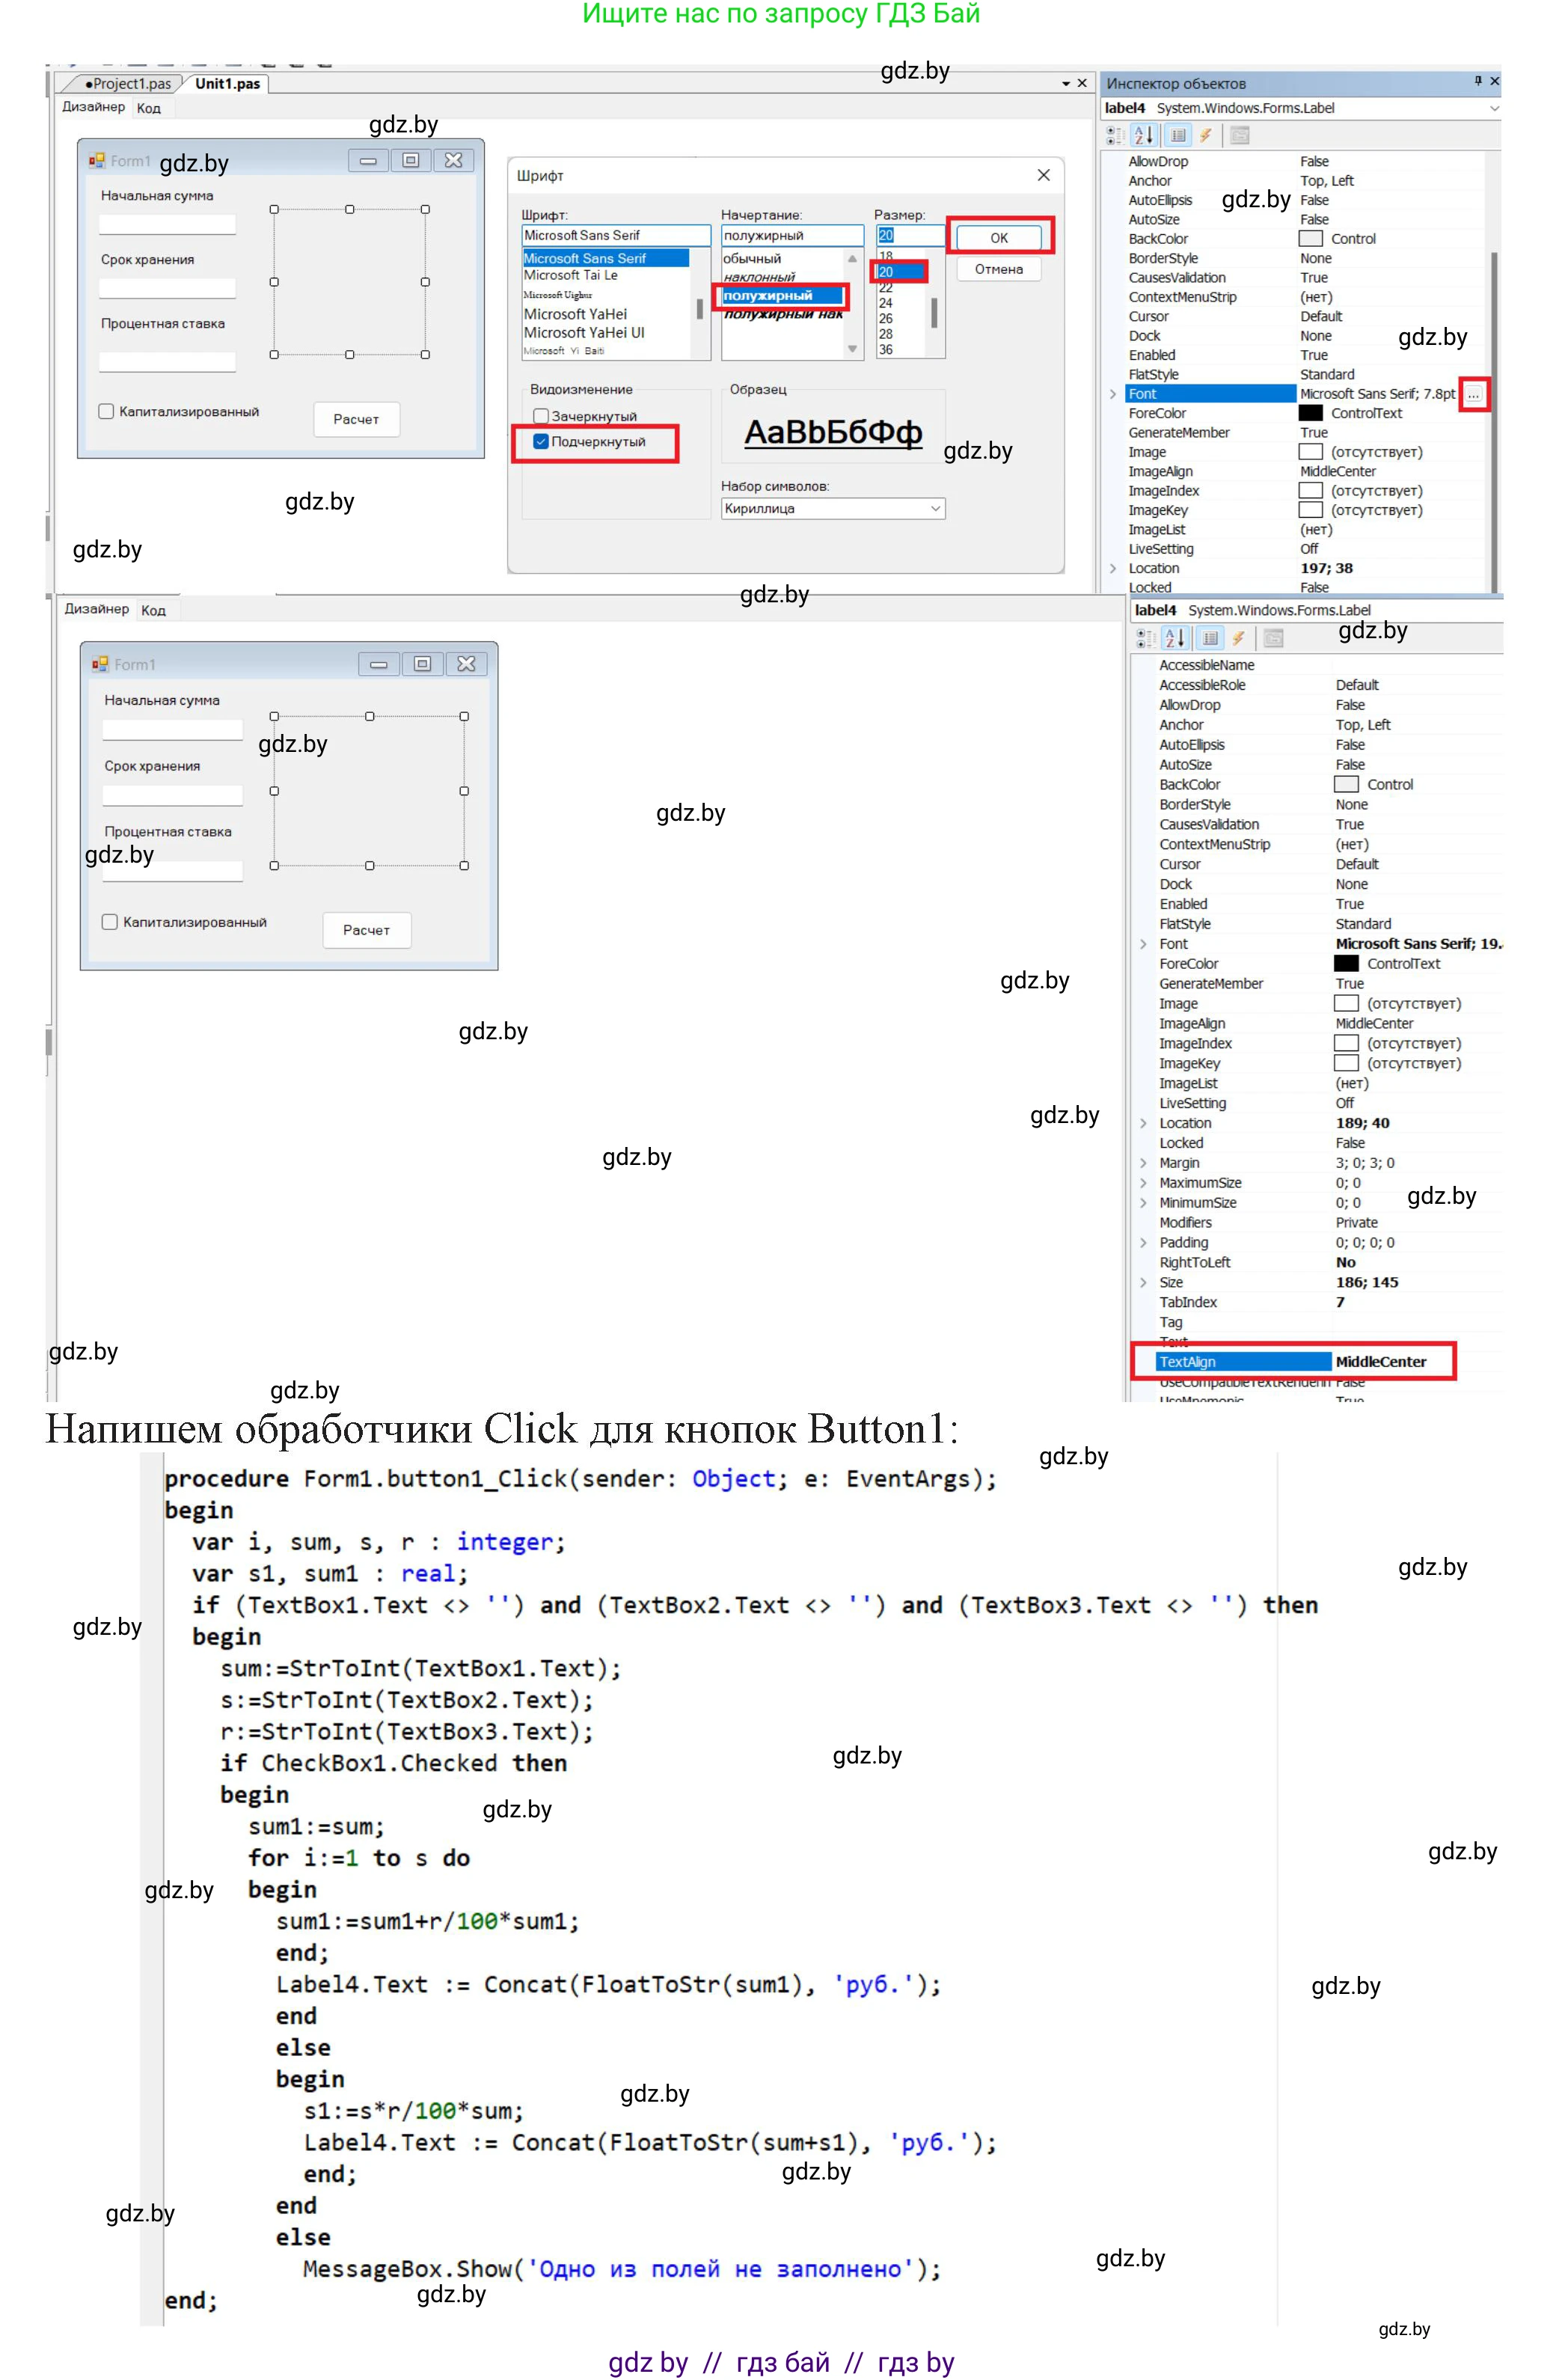Close the Шрифт font dialog
Viewport: 1565px width, 2380px height.
(x=1043, y=175)
